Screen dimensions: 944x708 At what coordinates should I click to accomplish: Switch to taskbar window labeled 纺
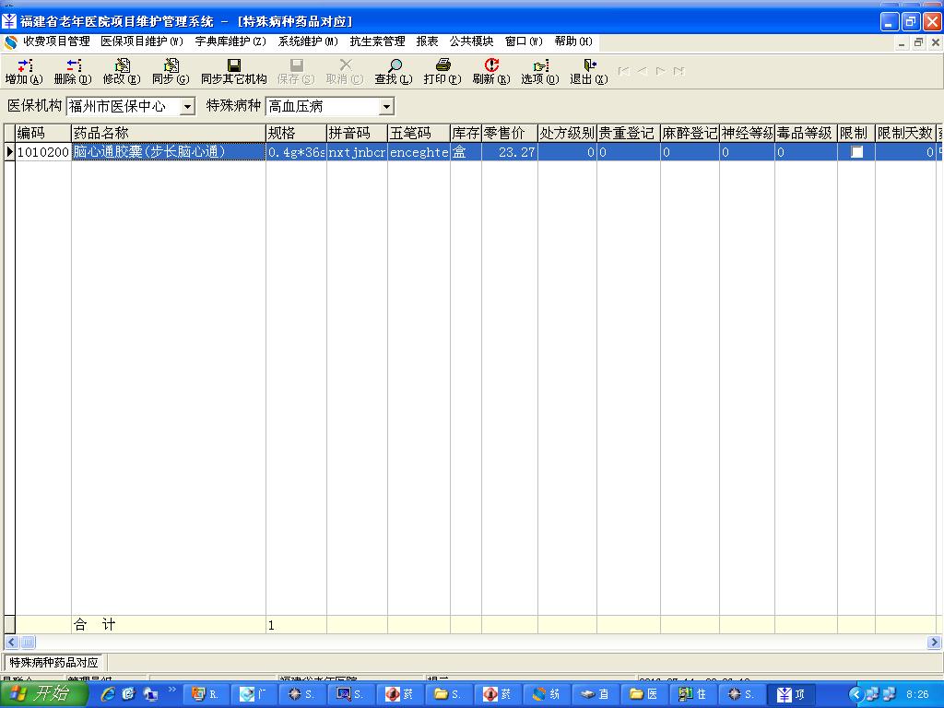[546, 694]
